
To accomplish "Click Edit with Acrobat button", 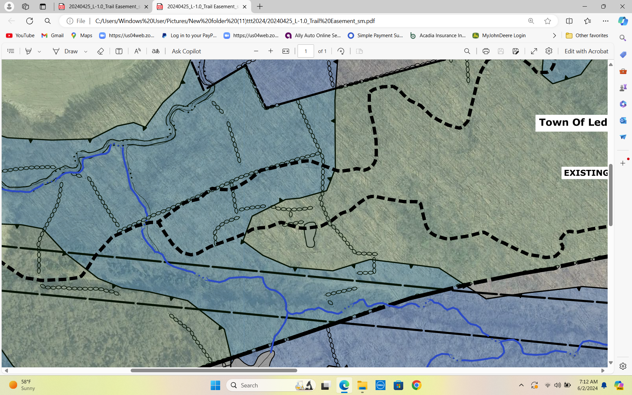I will (x=586, y=51).
